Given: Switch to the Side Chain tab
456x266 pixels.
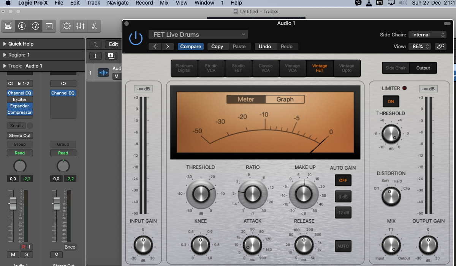Looking at the screenshot, I should pos(396,68).
